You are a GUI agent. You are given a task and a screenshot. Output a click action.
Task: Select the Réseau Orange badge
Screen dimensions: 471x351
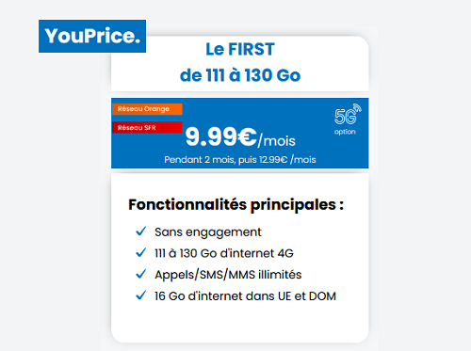tap(147, 109)
